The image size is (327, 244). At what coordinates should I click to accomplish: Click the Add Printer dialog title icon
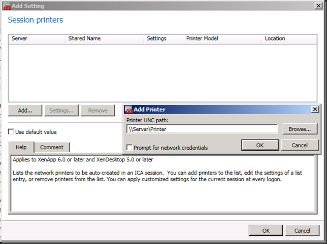[x=128, y=110]
